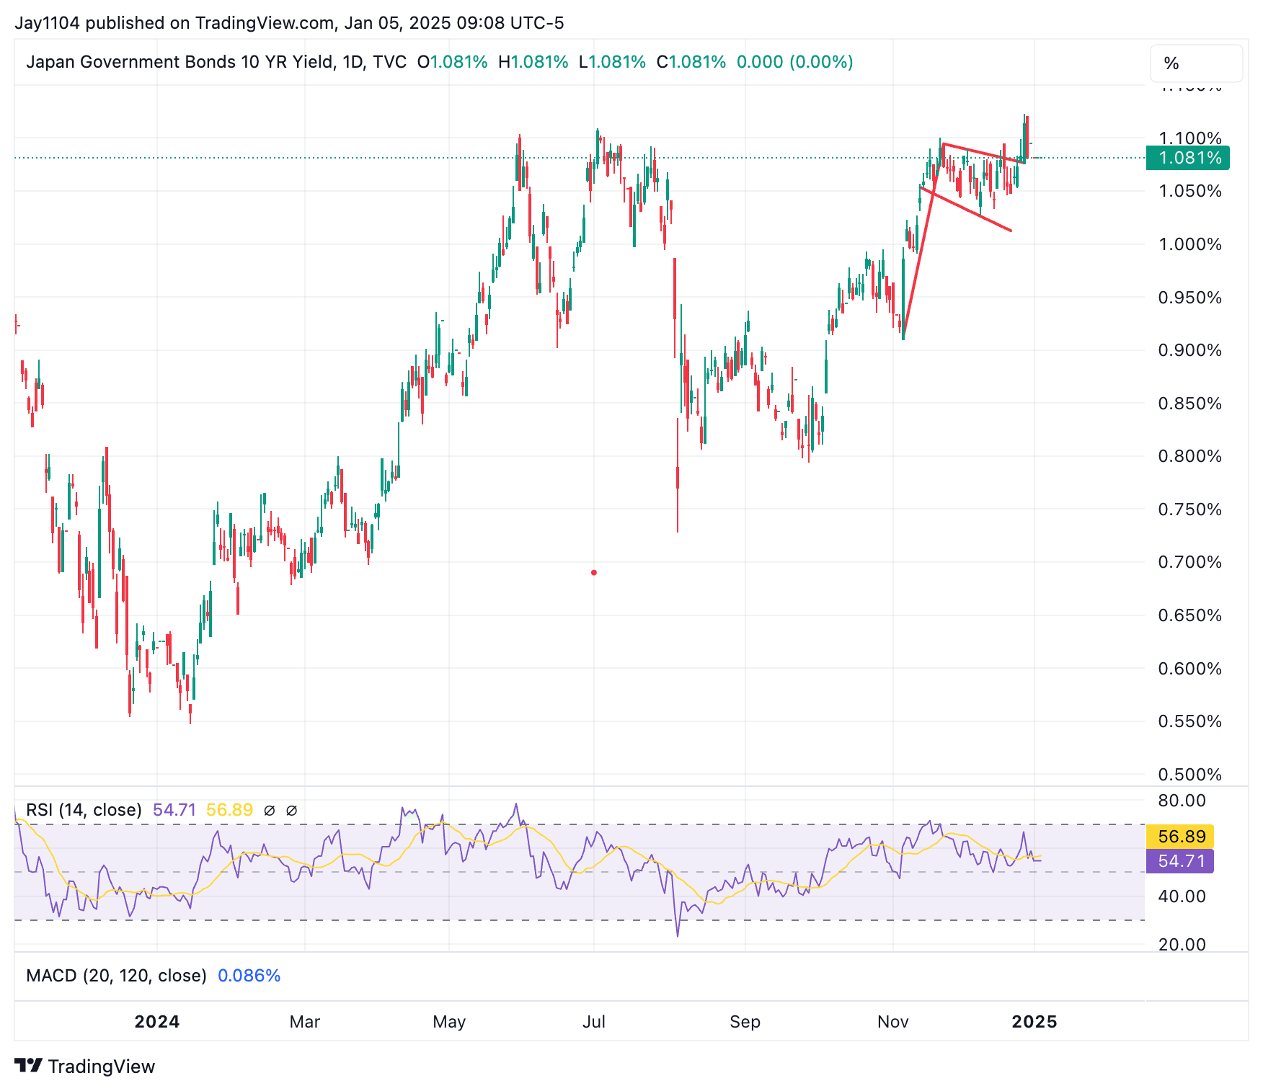This screenshot has height=1091, width=1263.
Task: Click the 1.050% price axis label
Action: pos(1189,191)
